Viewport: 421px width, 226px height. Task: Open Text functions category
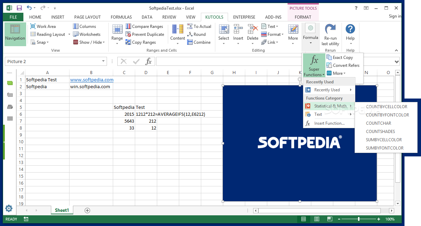329,114
